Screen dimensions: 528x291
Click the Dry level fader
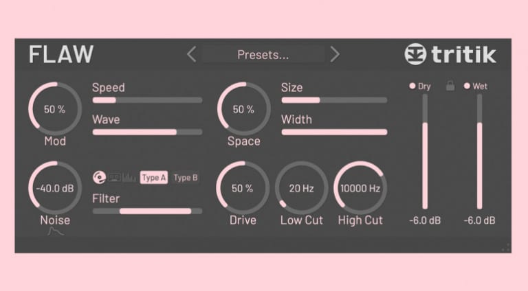(425, 152)
